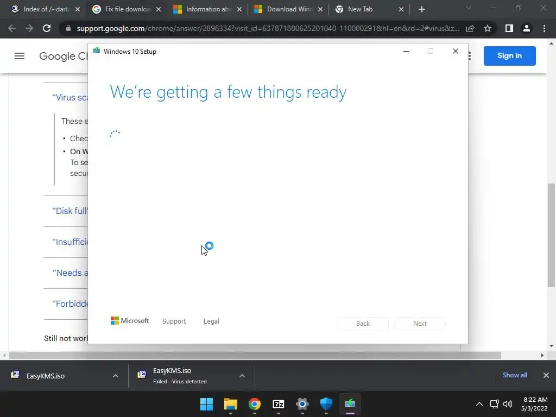Collapse the "Virus scan" help section
556x417 pixels.
(70, 98)
